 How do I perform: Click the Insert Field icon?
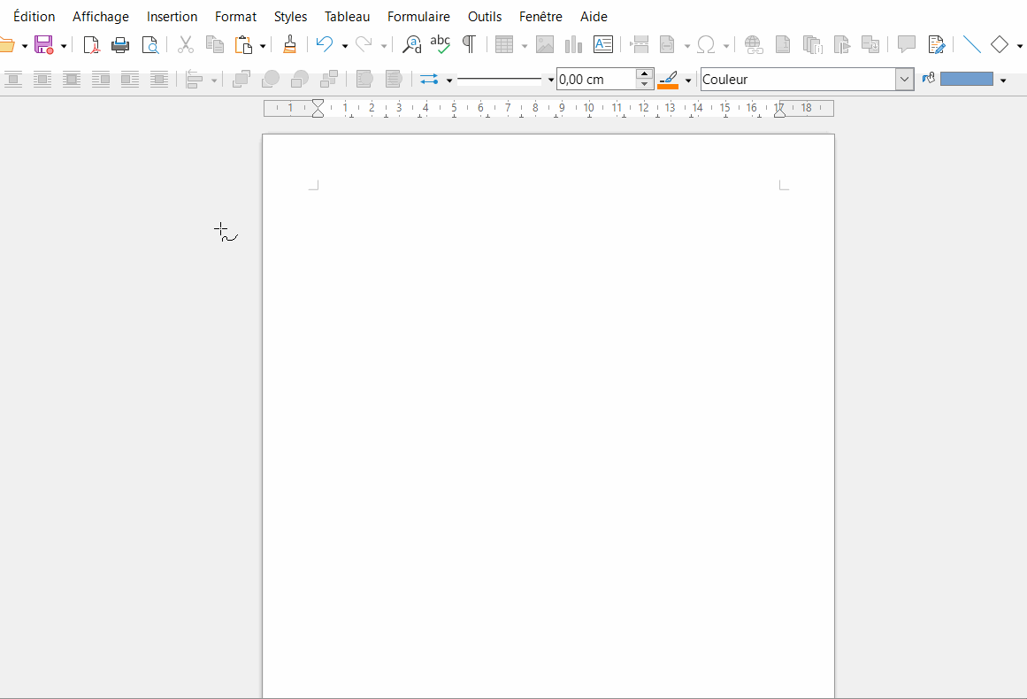(x=668, y=44)
